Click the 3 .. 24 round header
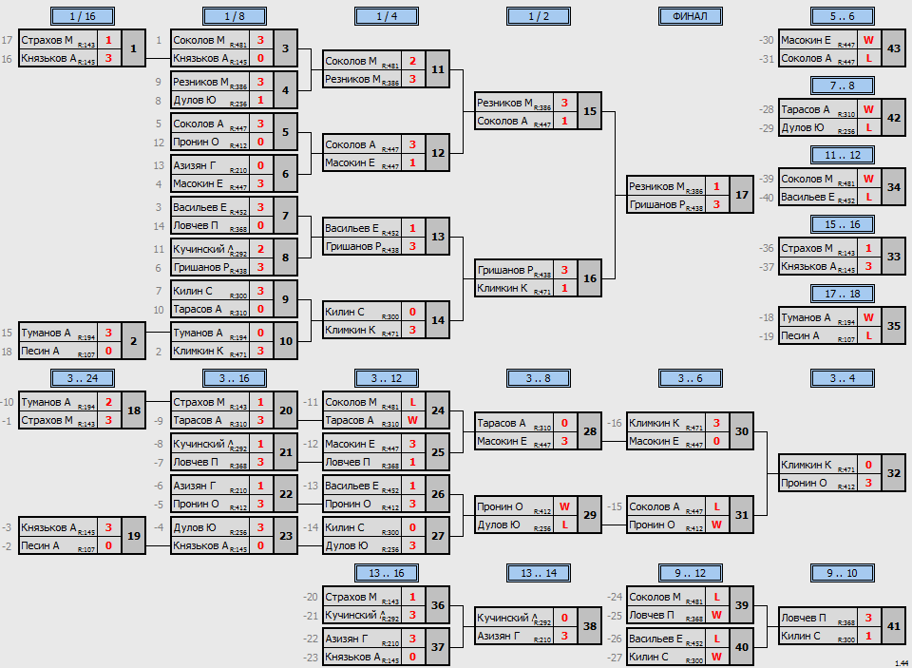The height and width of the screenshot is (668, 912). coord(83,378)
